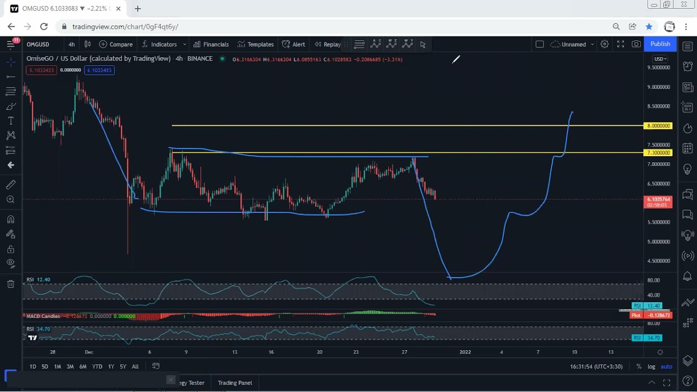
Task: Select the YTD time range
Action: [x=97, y=366]
